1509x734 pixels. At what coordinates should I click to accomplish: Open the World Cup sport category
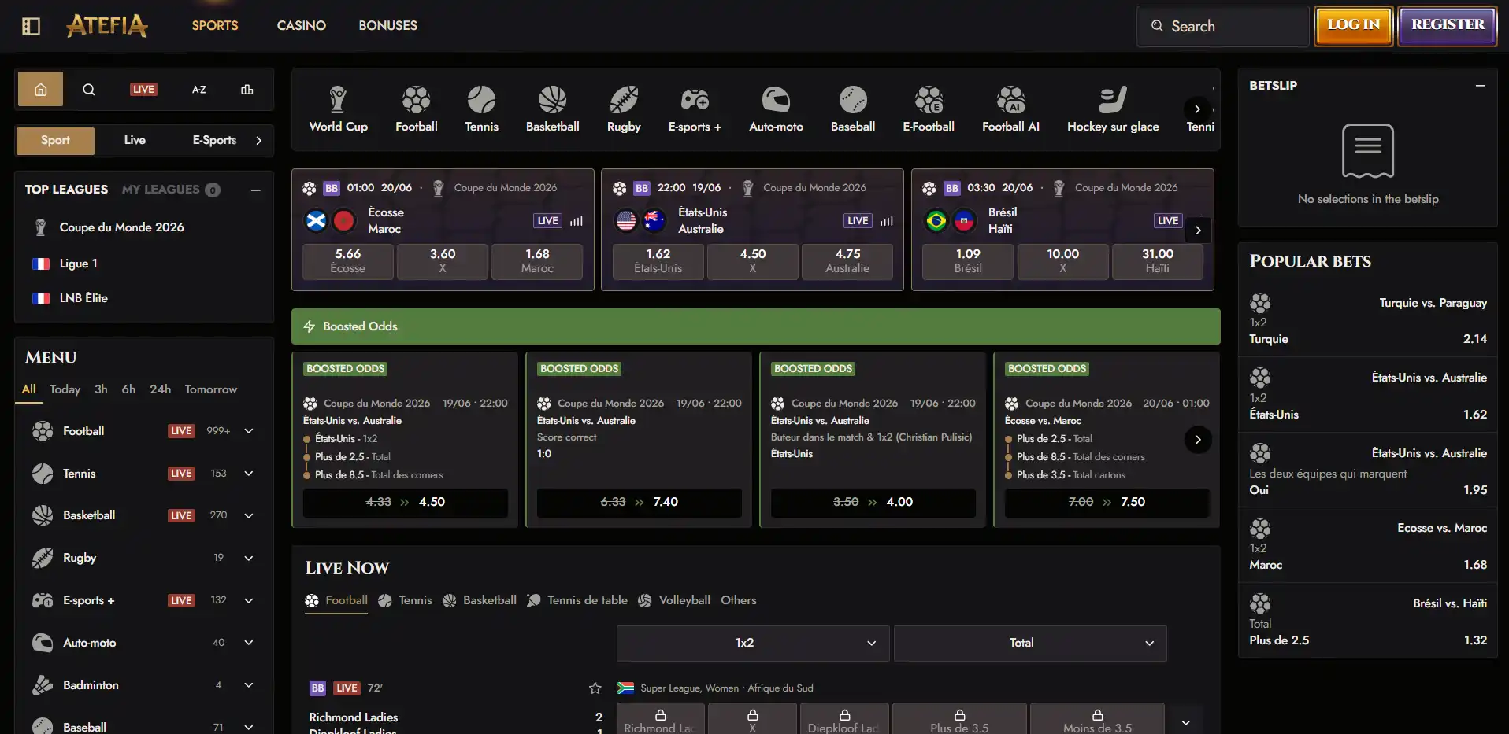[338, 109]
